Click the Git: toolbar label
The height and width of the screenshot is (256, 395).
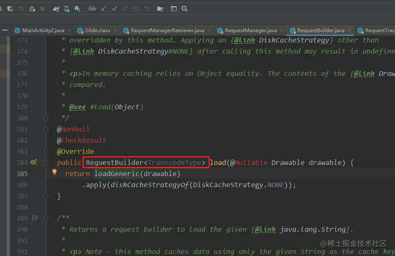point(92,9)
